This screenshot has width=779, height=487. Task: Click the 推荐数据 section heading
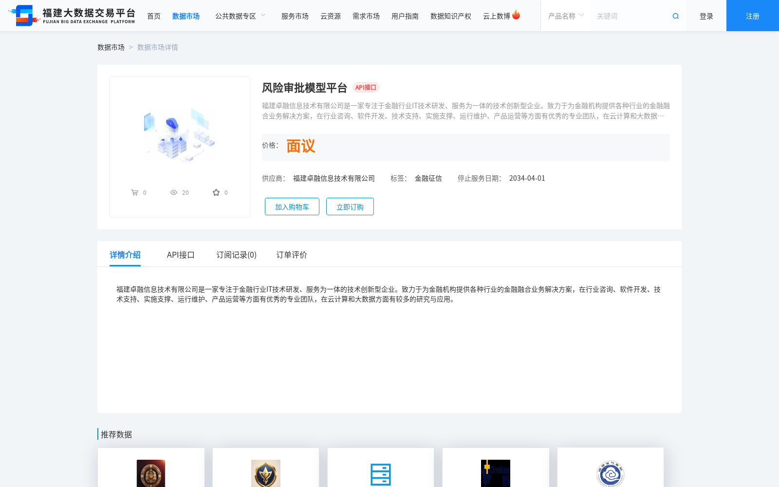116,434
